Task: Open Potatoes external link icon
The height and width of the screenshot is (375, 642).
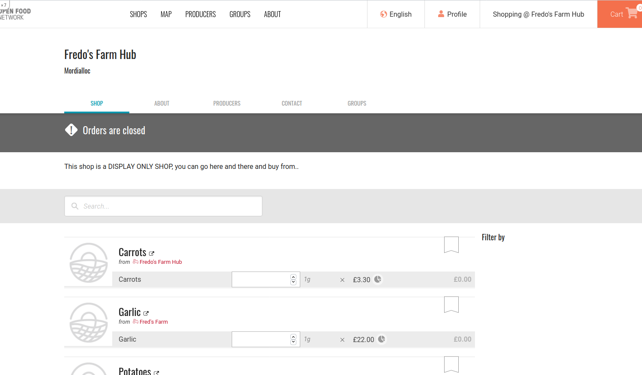Action: 156,373
